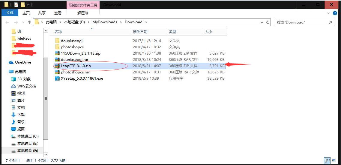Switch to large icons view layout
This screenshot has width=341, height=165.
(334, 161)
